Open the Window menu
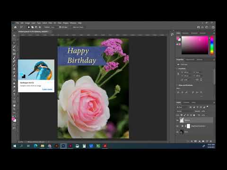 (x=73, y=23)
